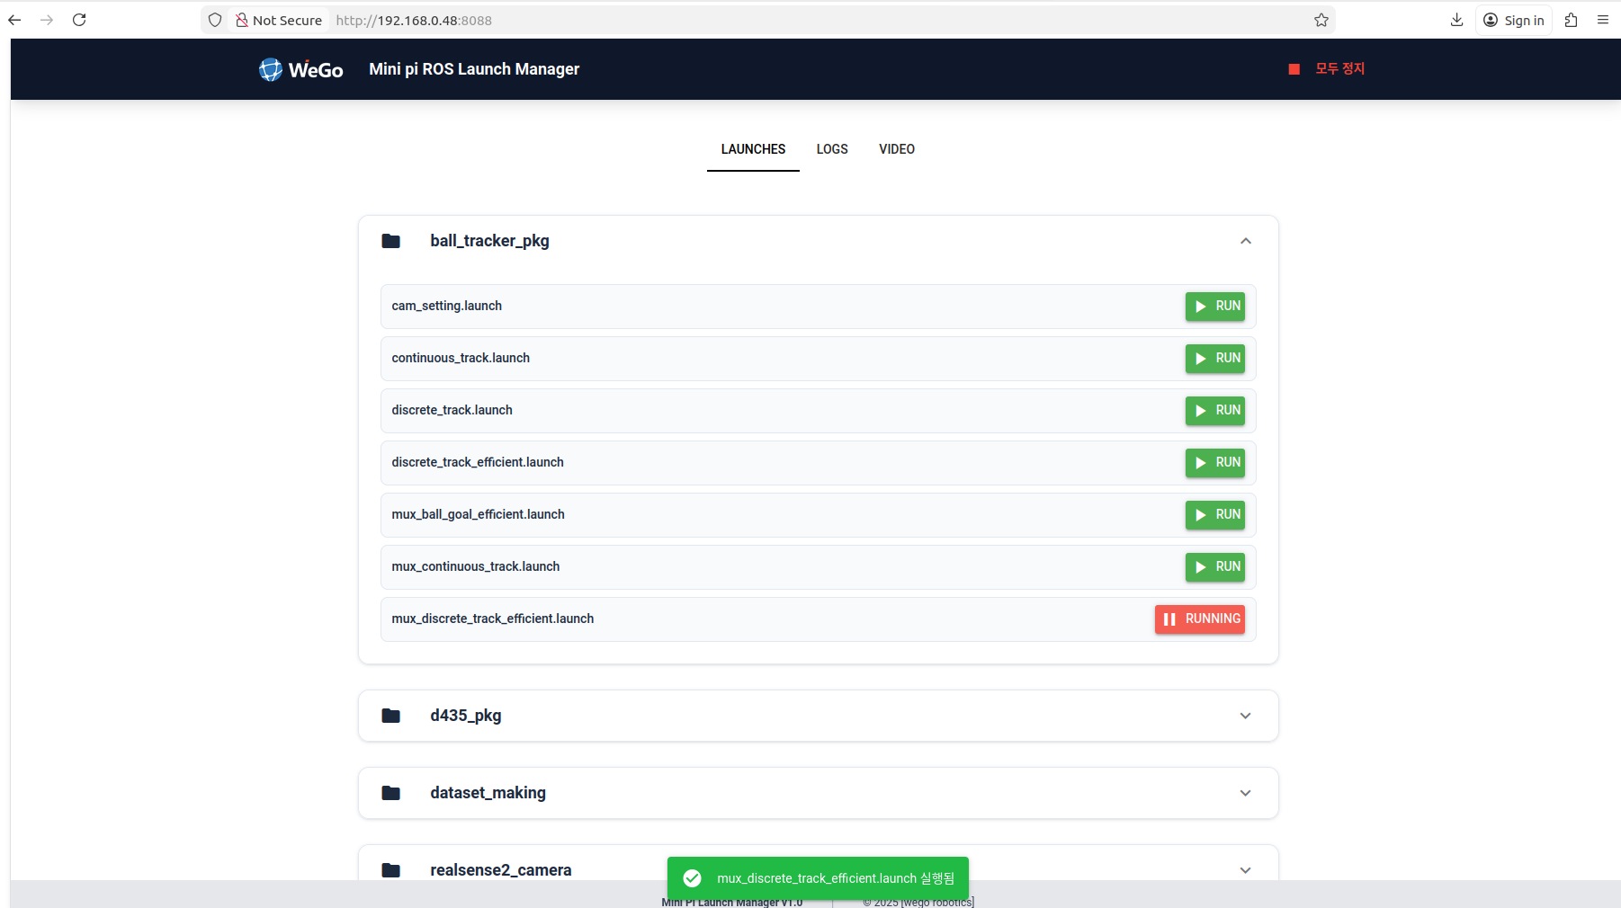Select the mux_discrete_track_efficient.launch row label
The image size is (1621, 908).
click(x=492, y=619)
